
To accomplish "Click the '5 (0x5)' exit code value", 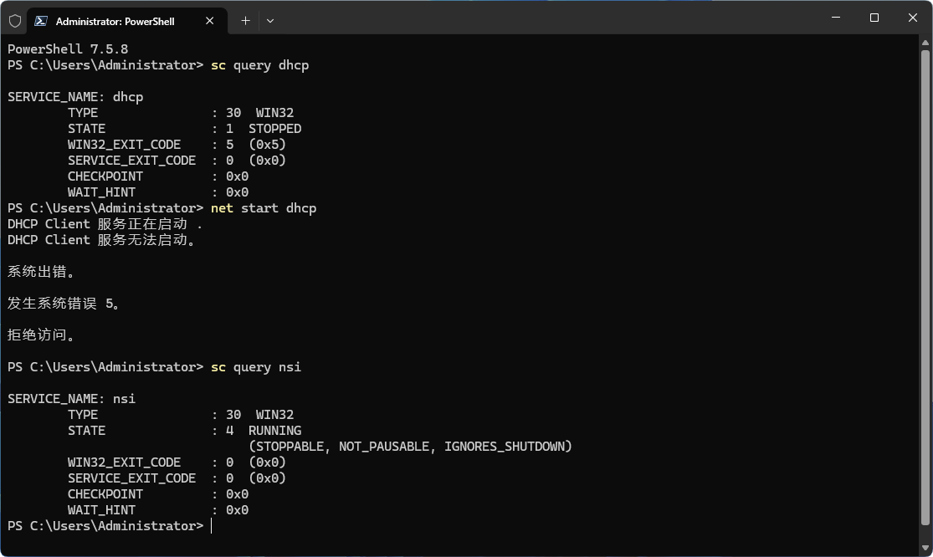I will point(256,145).
